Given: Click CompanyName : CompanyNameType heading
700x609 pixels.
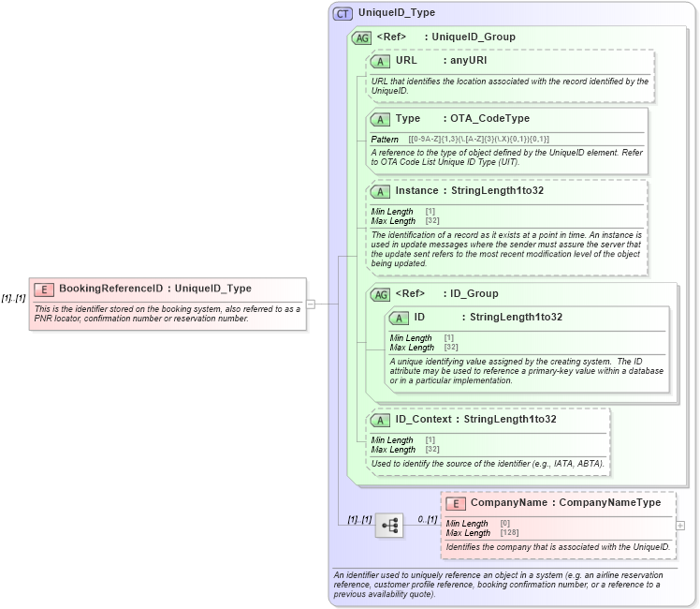Looking at the screenshot, I should click(x=565, y=503).
